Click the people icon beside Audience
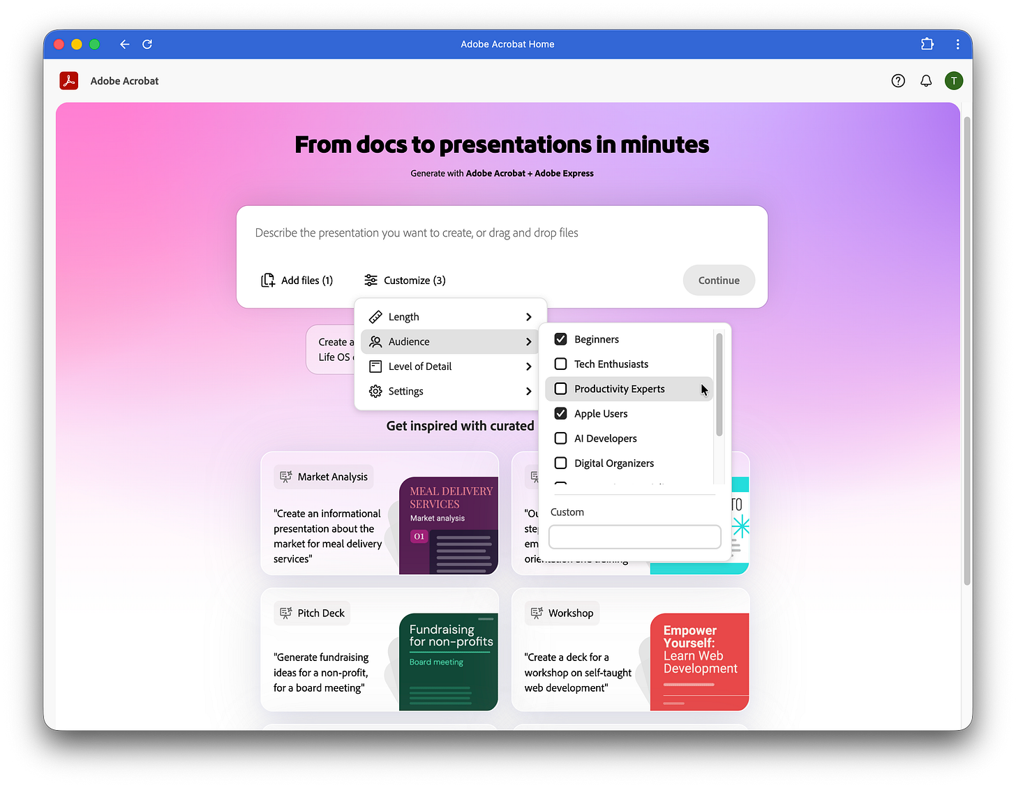Image resolution: width=1016 pixels, height=788 pixels. (x=376, y=341)
